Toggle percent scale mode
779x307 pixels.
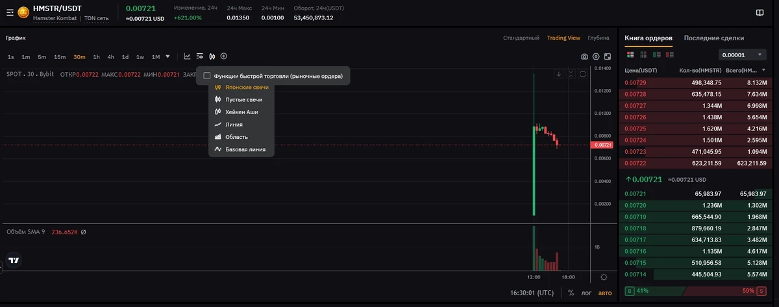(571, 293)
